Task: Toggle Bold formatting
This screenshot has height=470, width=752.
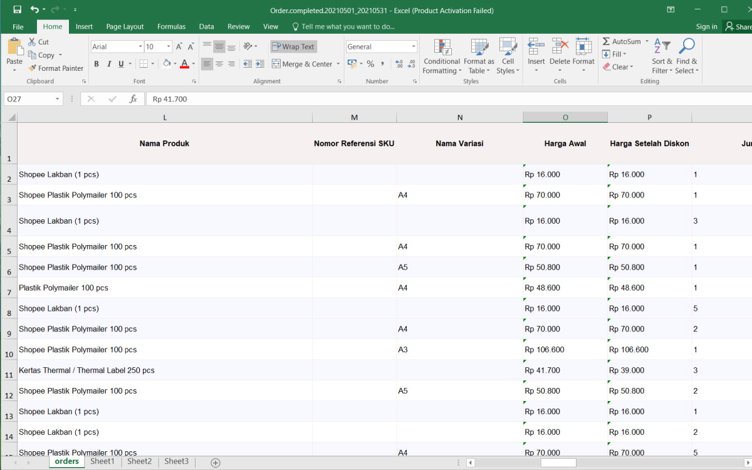Action: [97, 64]
